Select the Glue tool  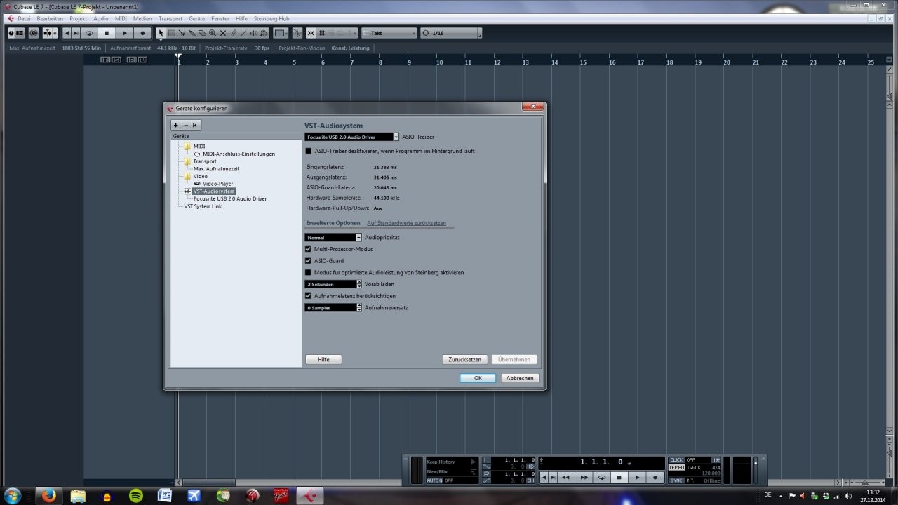coord(192,33)
